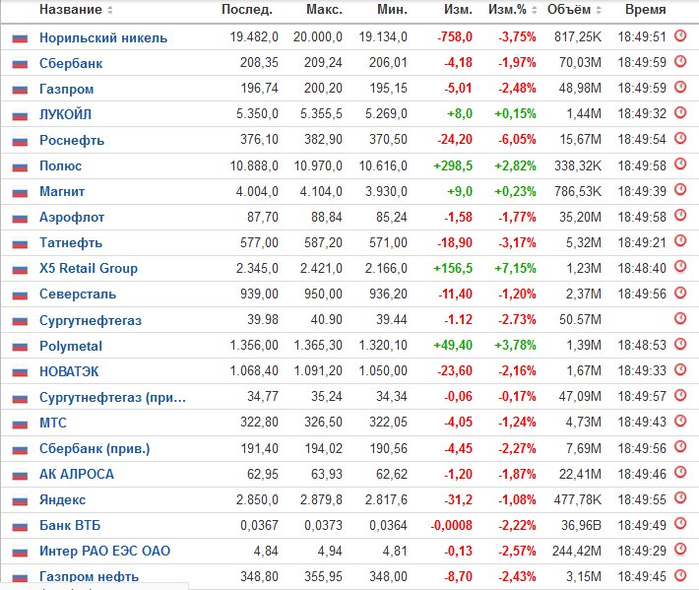Select change percent +7,15%
Screen dimensions: 699x590
pyautogui.click(x=515, y=269)
